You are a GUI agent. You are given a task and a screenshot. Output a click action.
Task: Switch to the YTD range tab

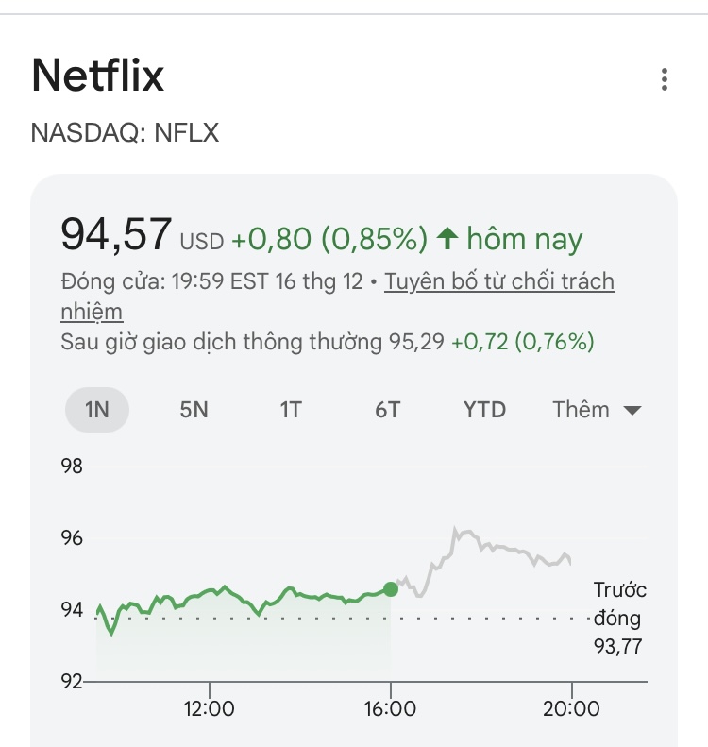coord(484,410)
